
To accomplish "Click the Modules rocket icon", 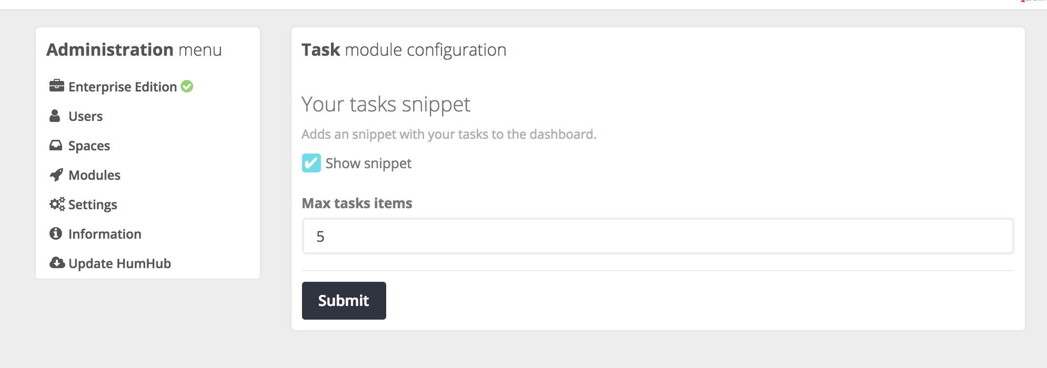I will pos(56,175).
